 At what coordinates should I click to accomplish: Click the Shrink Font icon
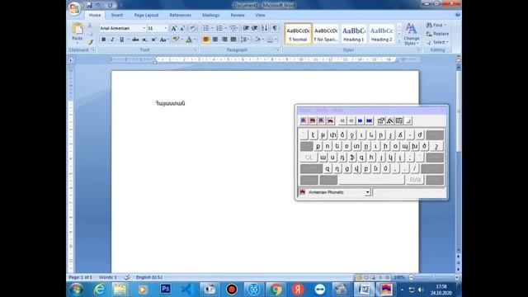point(182,28)
